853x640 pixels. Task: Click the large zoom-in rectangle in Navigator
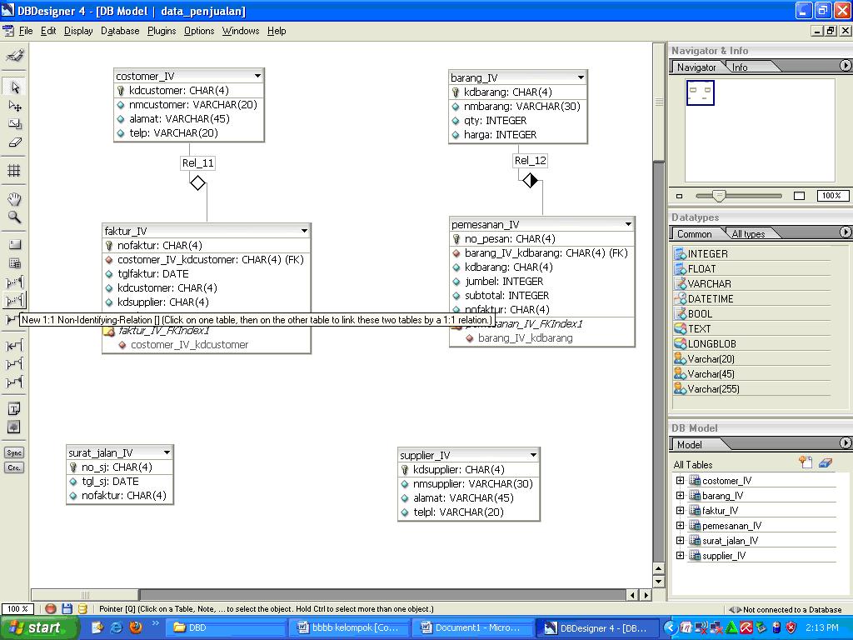click(799, 196)
